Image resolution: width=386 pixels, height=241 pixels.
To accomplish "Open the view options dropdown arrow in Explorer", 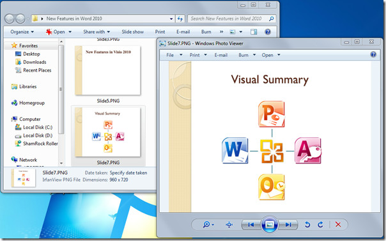I will point(241,32).
